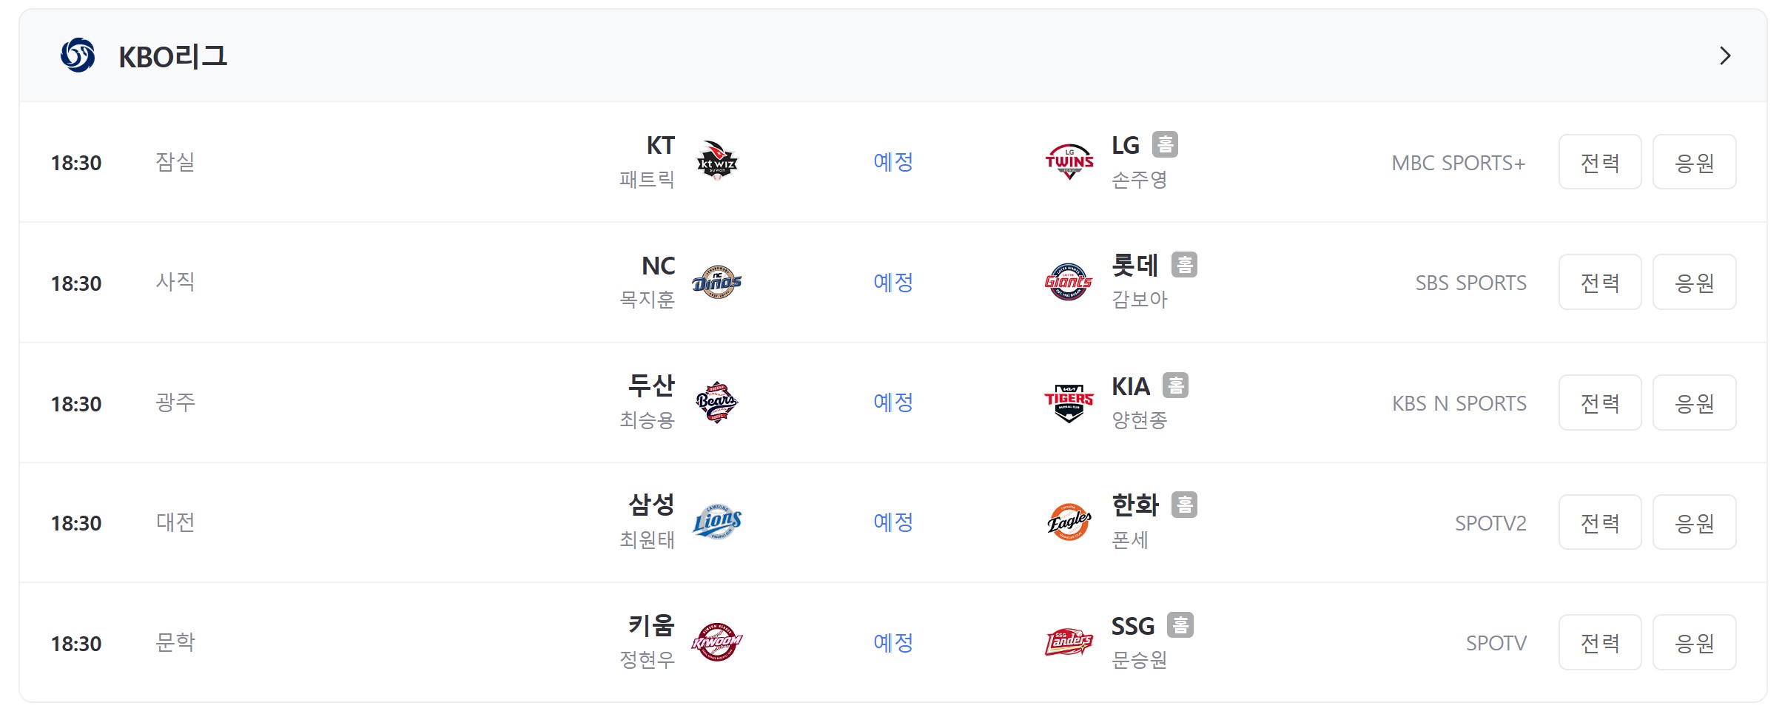The width and height of the screenshot is (1785, 714).
Task: Click the Samsung Lions team logo
Action: (x=717, y=522)
